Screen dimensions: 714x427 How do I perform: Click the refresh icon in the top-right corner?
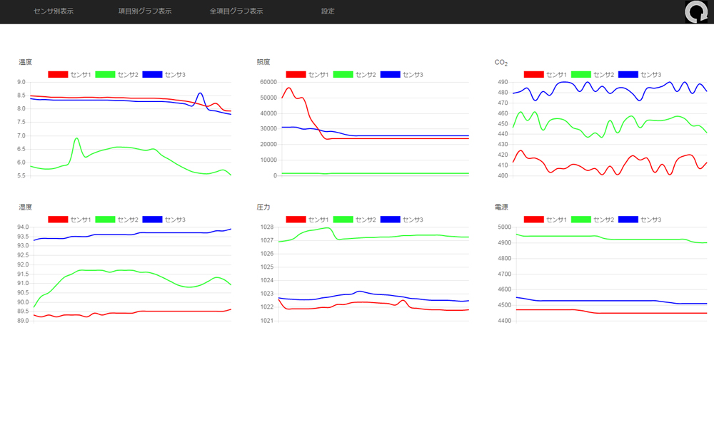(x=696, y=12)
